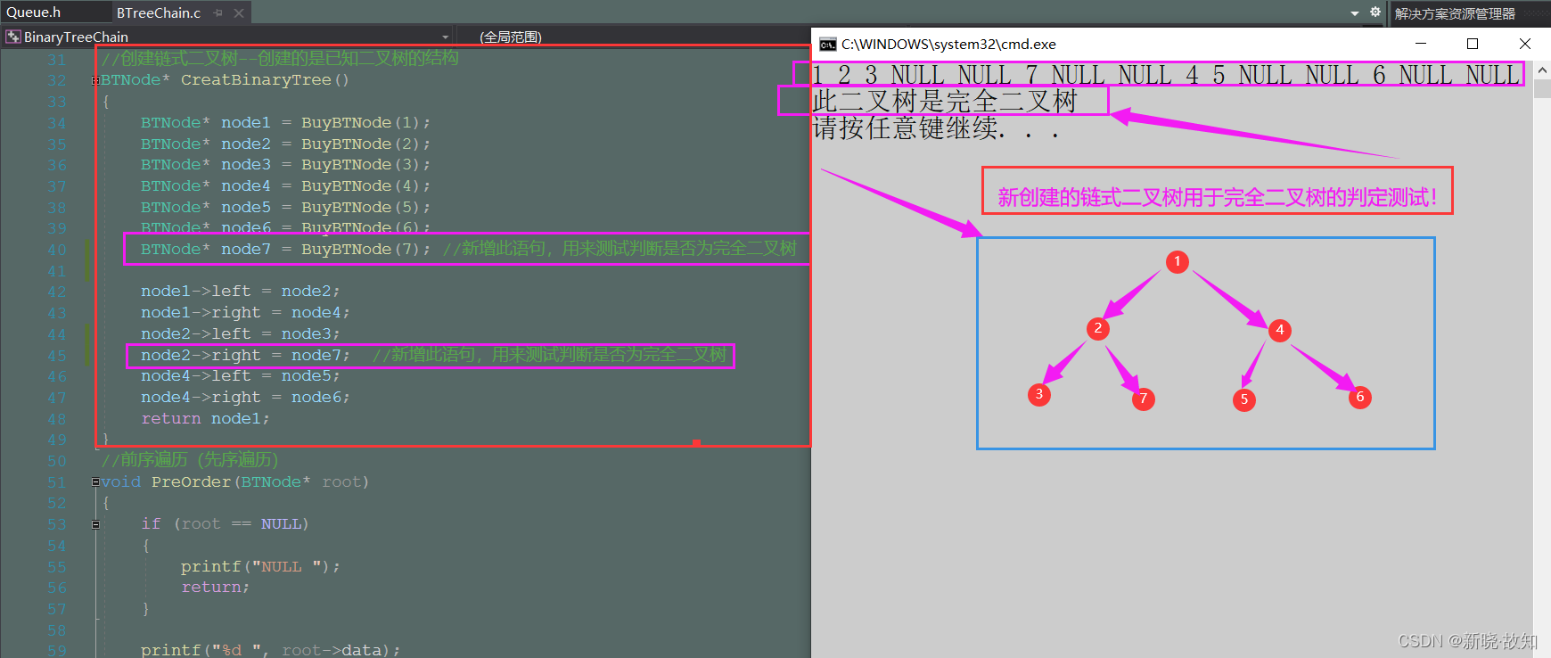Click the CreatBinaryTree function name

point(256,80)
